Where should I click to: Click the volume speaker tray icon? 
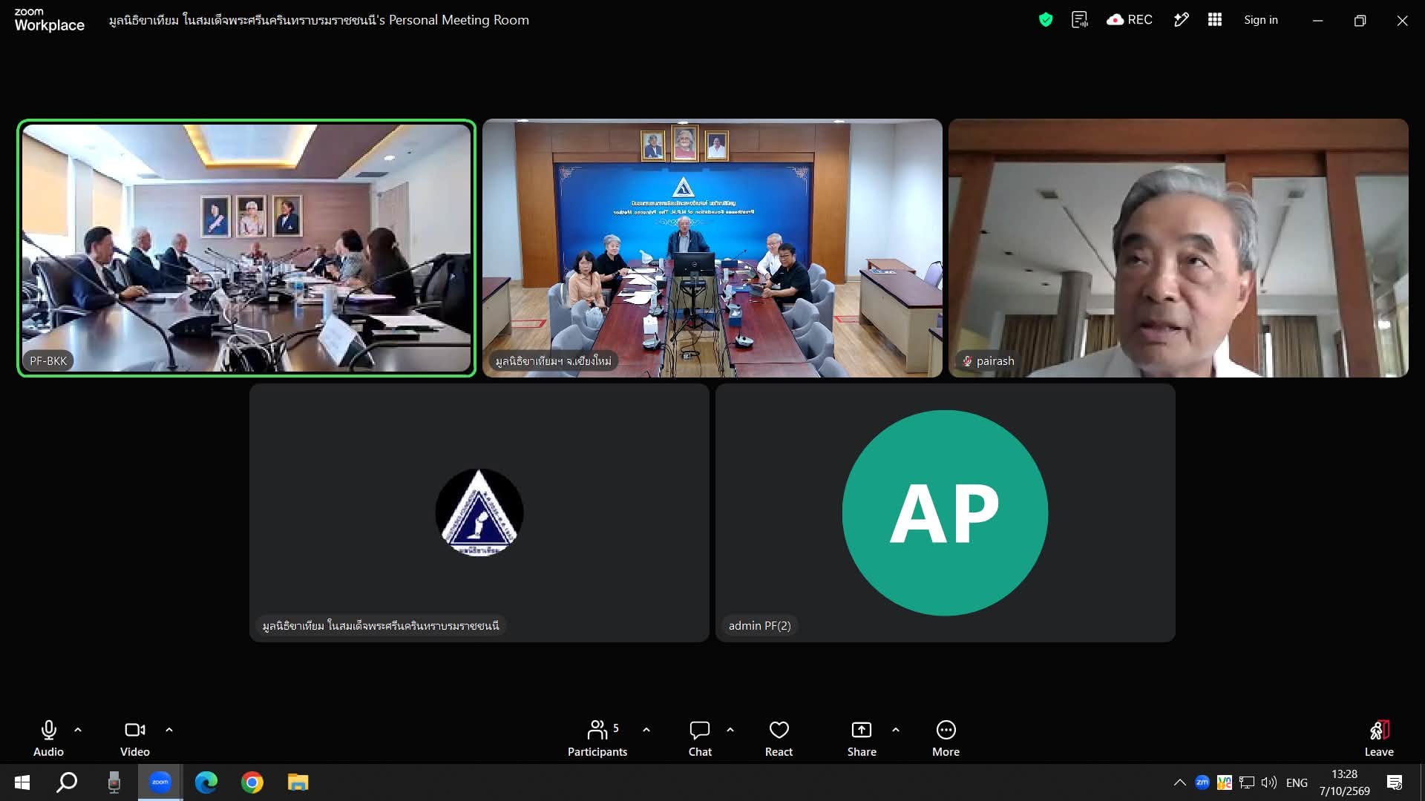pyautogui.click(x=1269, y=782)
